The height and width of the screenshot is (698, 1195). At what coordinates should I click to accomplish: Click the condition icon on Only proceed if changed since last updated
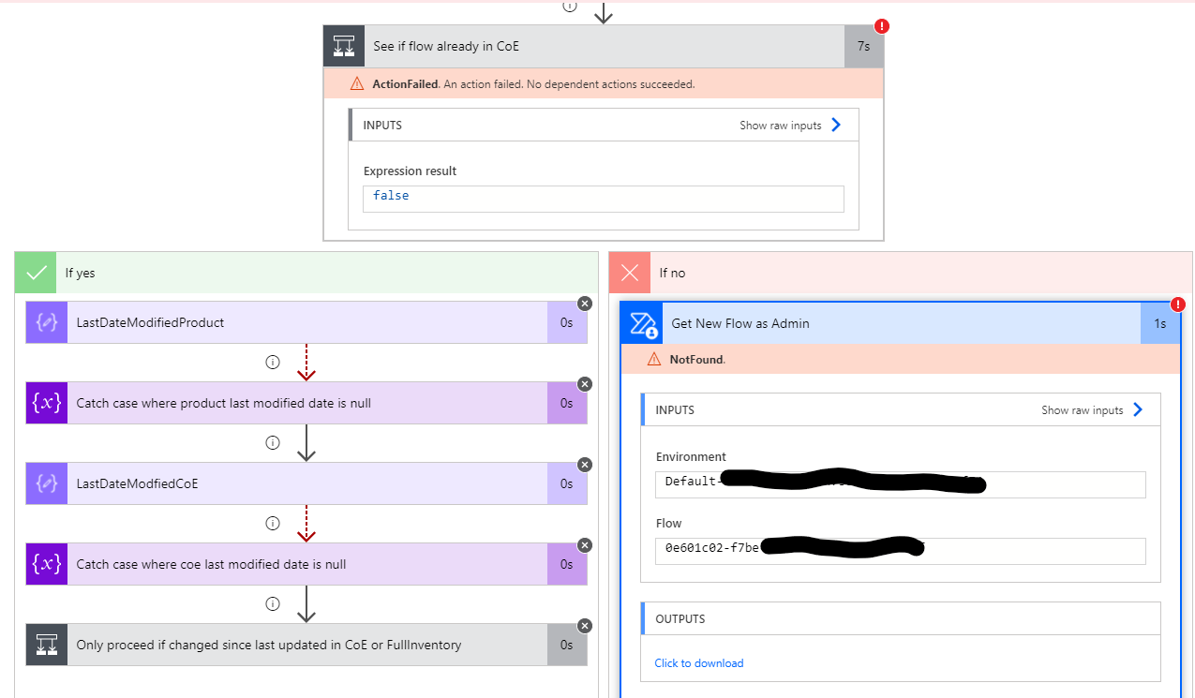(x=46, y=645)
